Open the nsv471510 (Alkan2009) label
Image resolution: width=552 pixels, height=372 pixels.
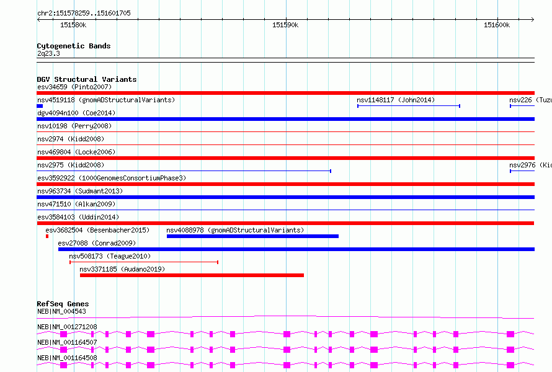click(76, 204)
